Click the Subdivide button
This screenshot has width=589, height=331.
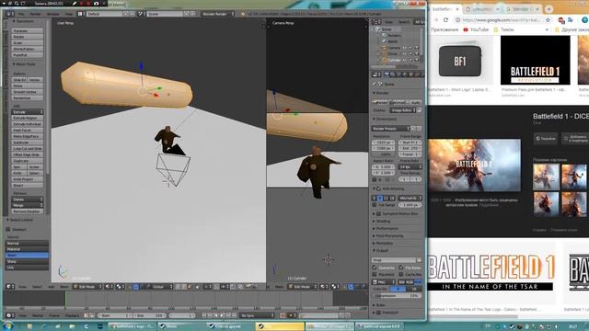27,143
